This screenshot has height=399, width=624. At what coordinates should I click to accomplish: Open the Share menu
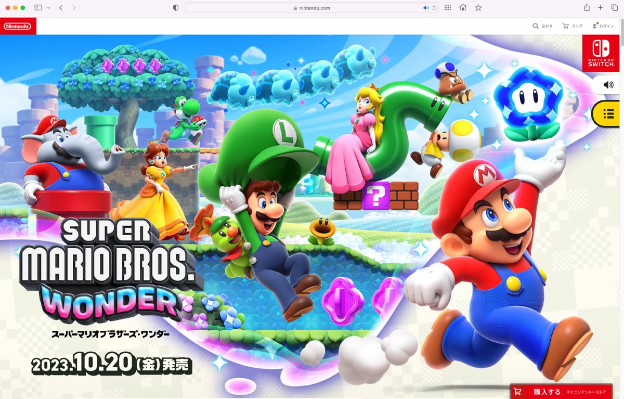tap(587, 8)
